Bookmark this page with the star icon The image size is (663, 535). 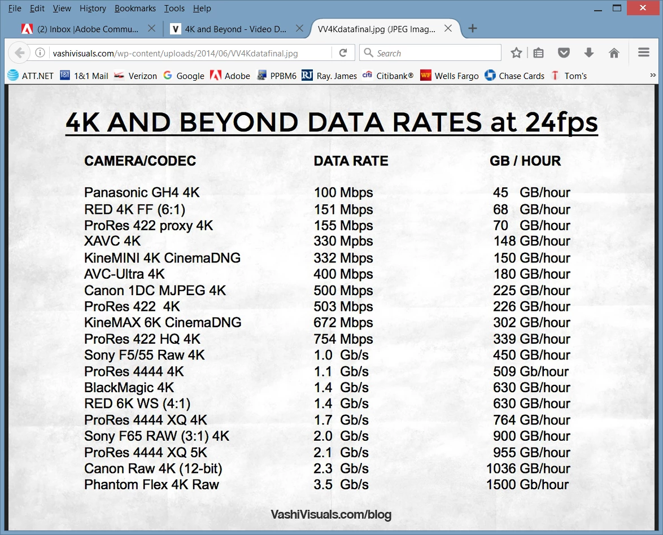click(x=516, y=53)
